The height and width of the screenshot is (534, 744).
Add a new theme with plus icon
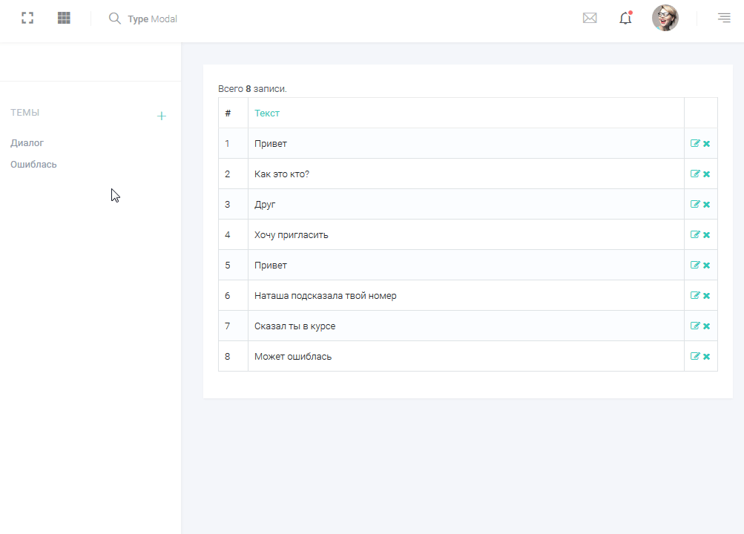[162, 116]
